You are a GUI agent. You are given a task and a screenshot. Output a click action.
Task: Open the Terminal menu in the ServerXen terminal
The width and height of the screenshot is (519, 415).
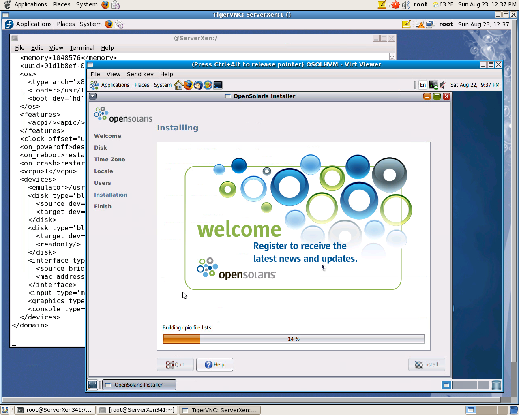[x=82, y=48]
